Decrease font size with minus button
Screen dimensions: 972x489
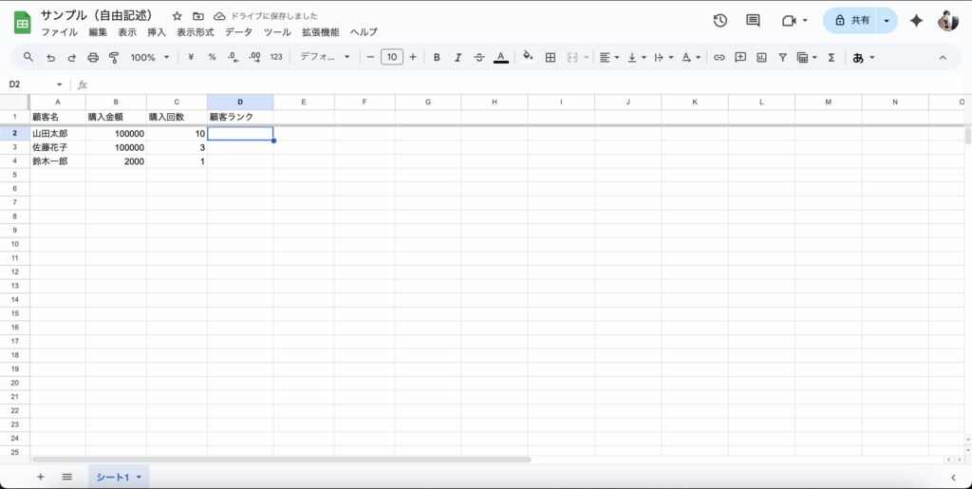pyautogui.click(x=371, y=57)
